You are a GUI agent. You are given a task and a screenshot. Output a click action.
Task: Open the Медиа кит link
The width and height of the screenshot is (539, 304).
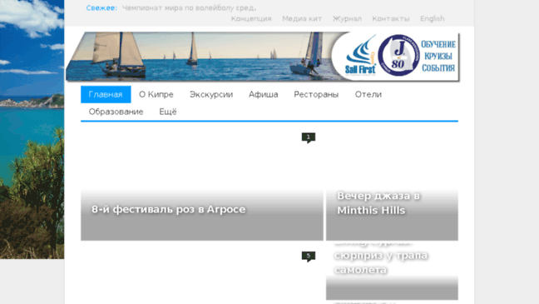pyautogui.click(x=302, y=18)
